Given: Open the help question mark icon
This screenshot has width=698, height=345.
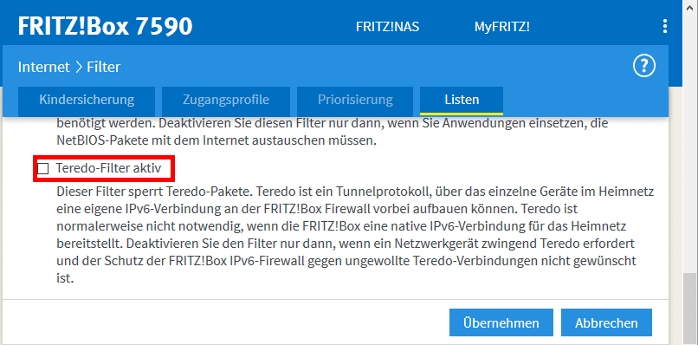Looking at the screenshot, I should [644, 67].
